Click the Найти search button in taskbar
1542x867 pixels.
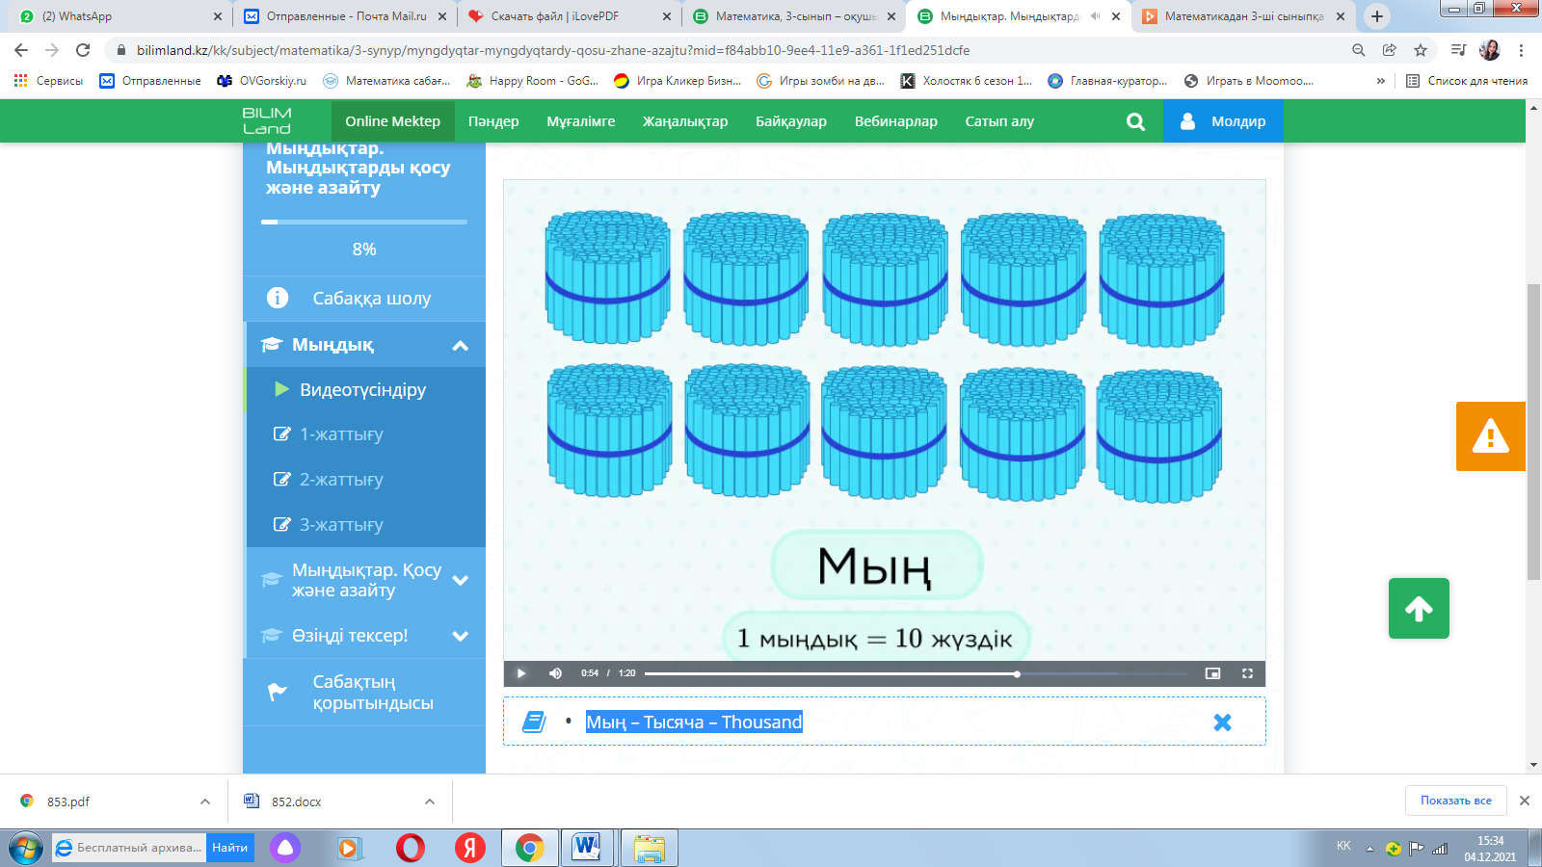point(230,848)
